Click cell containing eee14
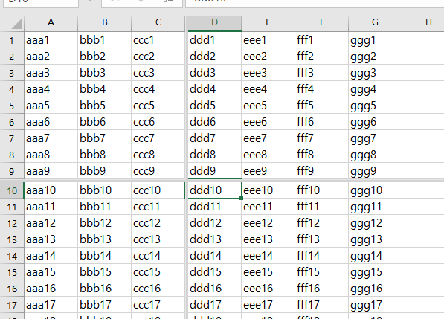Viewport: 444px width, 319px height. pyautogui.click(x=268, y=256)
